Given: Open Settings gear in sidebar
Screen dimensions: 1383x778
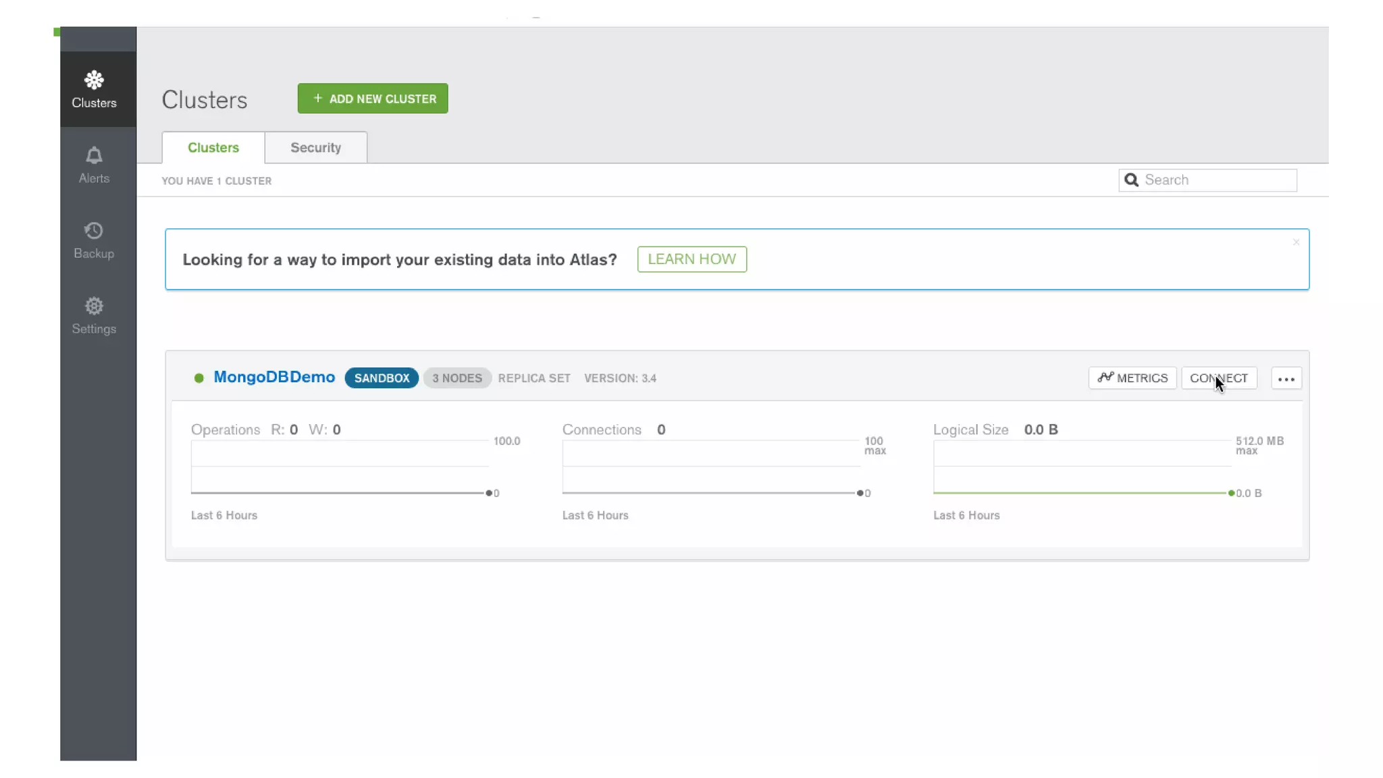Looking at the screenshot, I should (x=94, y=307).
